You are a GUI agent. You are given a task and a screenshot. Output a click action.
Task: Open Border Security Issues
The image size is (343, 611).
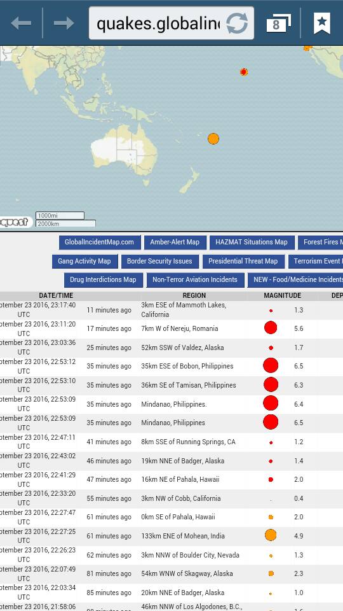(159, 262)
